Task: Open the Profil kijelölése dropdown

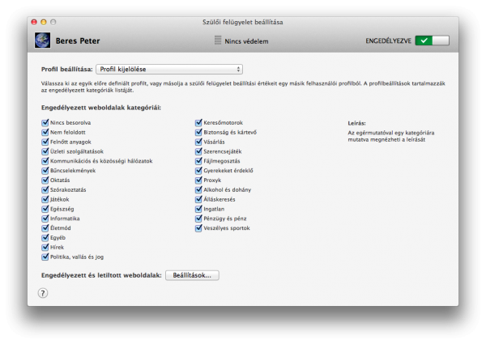Action: pos(168,70)
